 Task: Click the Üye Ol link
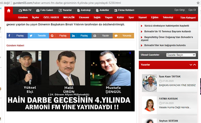192,10
